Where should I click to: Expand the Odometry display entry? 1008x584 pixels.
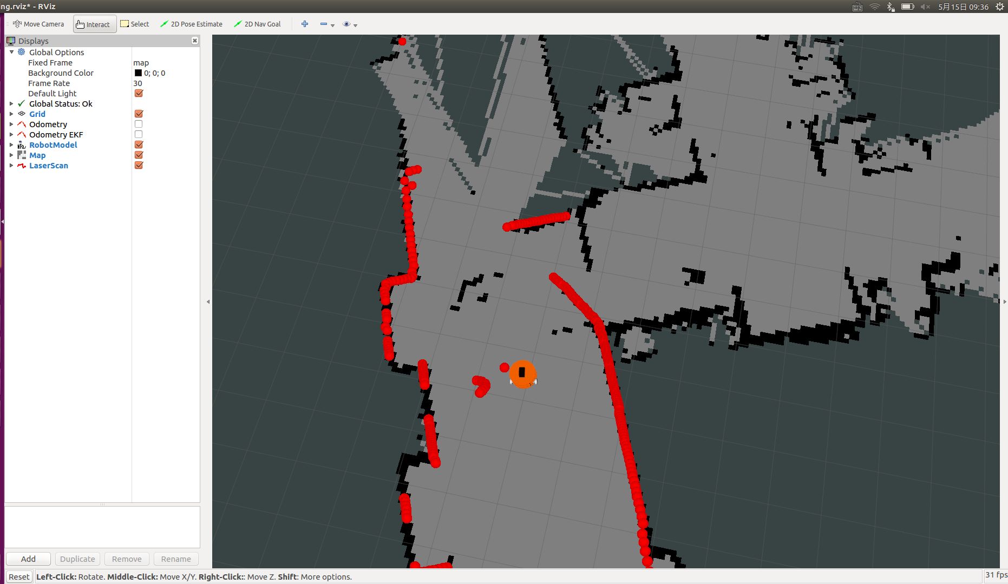tap(11, 124)
